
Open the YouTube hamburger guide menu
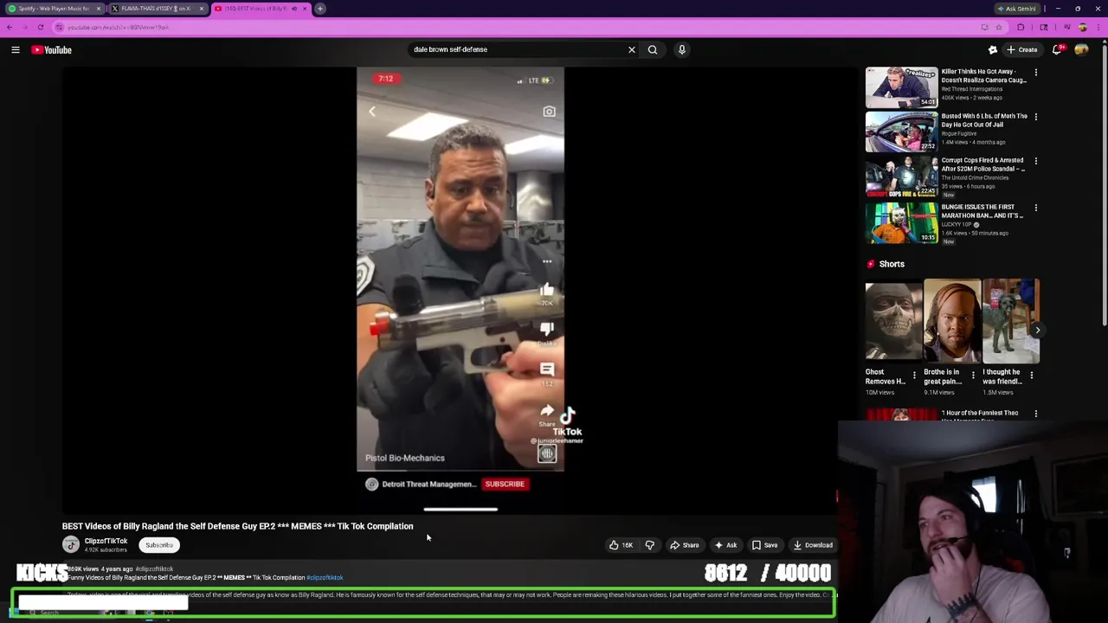pos(16,50)
